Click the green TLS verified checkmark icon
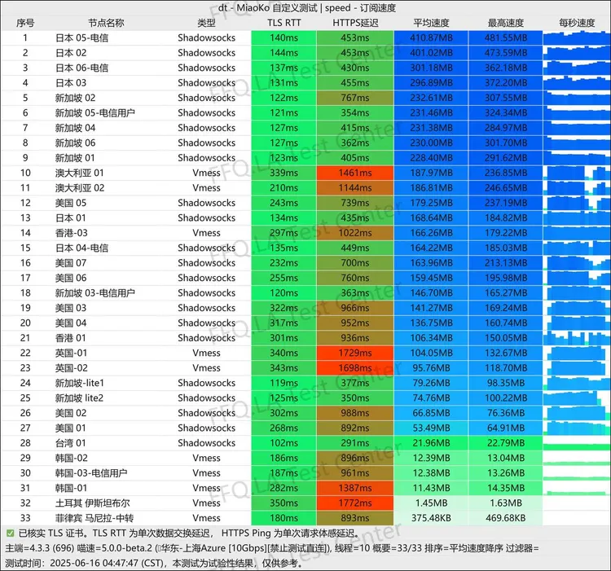 (9, 534)
